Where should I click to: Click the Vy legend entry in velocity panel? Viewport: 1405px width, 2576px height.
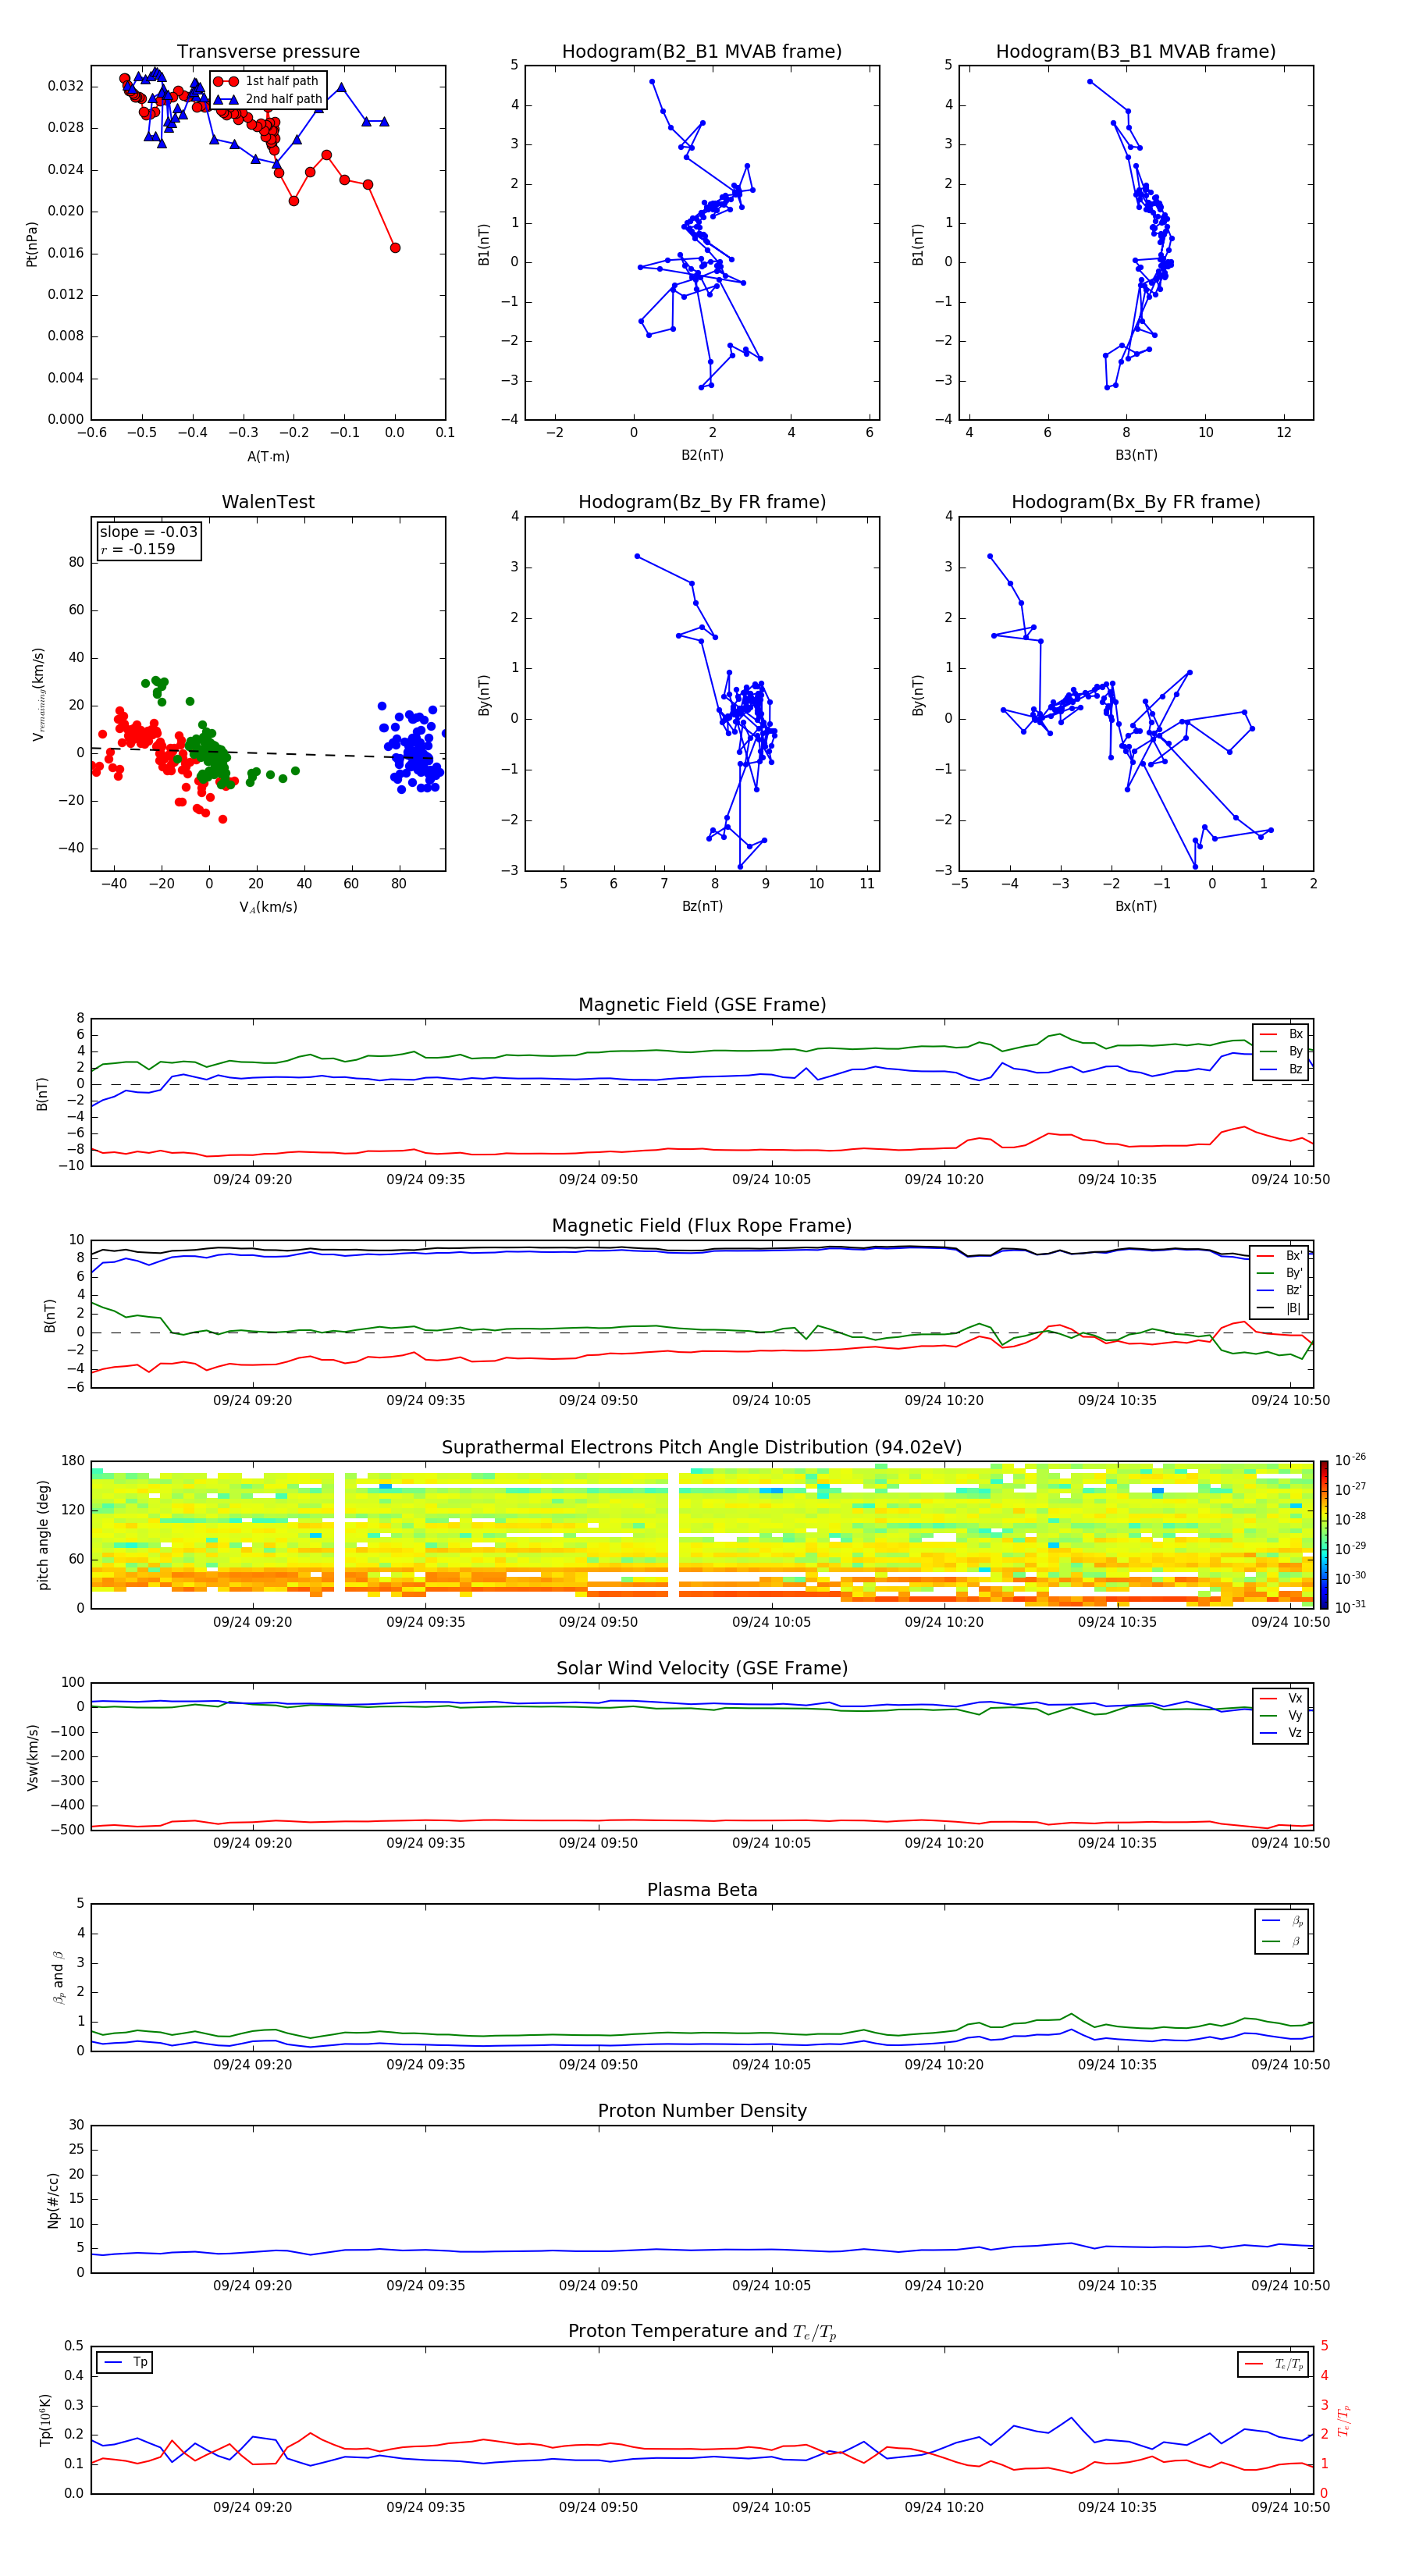[x=1281, y=1715]
